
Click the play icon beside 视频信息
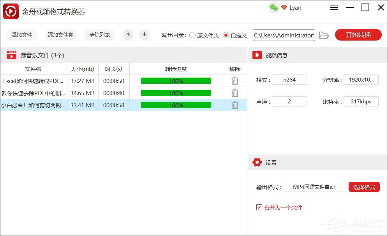[x=257, y=55]
